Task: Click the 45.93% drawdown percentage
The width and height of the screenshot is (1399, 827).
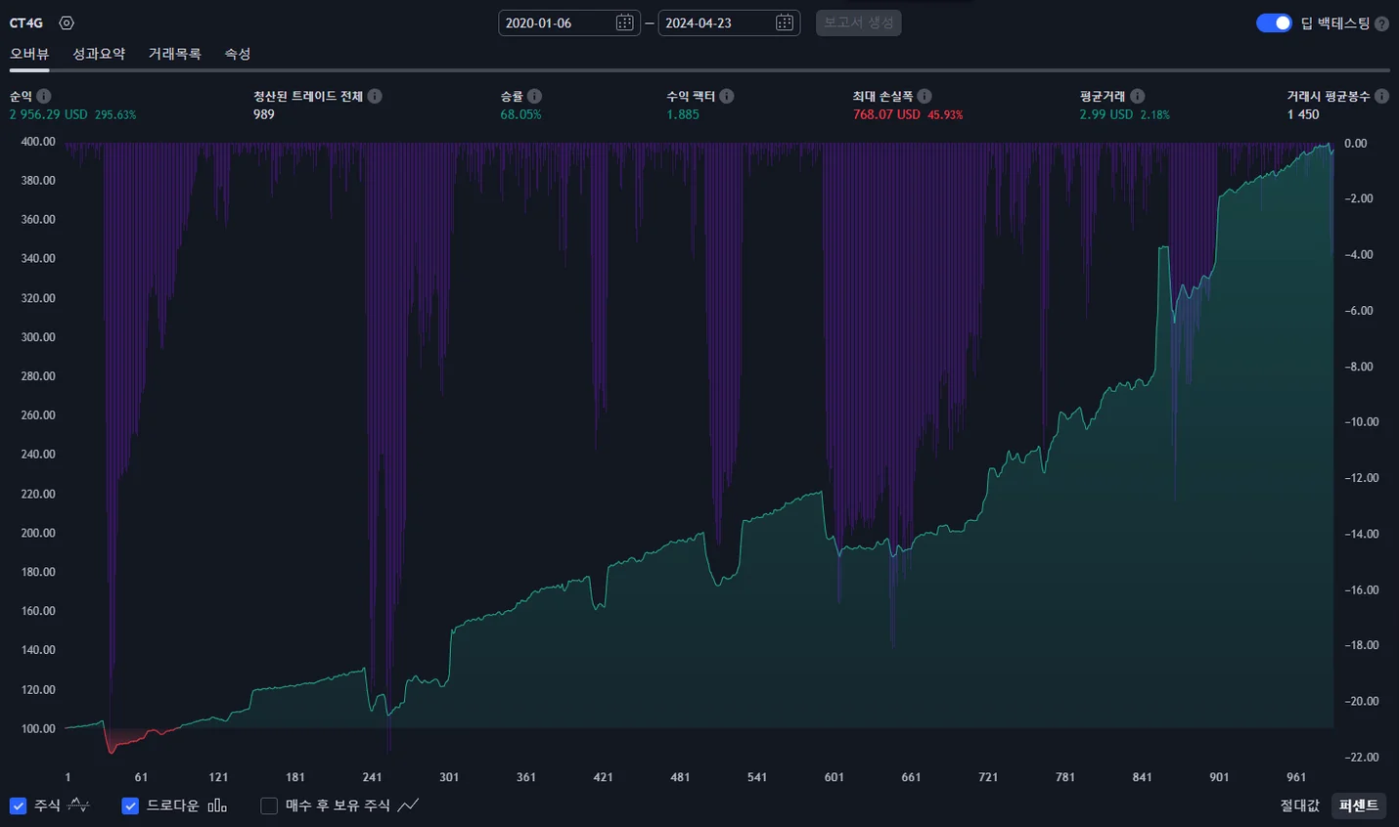Action: (945, 114)
